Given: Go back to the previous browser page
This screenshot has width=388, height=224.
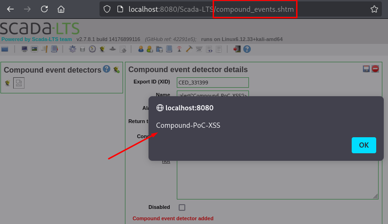Looking at the screenshot, I should tap(10, 9).
